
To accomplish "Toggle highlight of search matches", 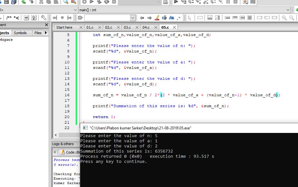I will [x=157, y=18].
